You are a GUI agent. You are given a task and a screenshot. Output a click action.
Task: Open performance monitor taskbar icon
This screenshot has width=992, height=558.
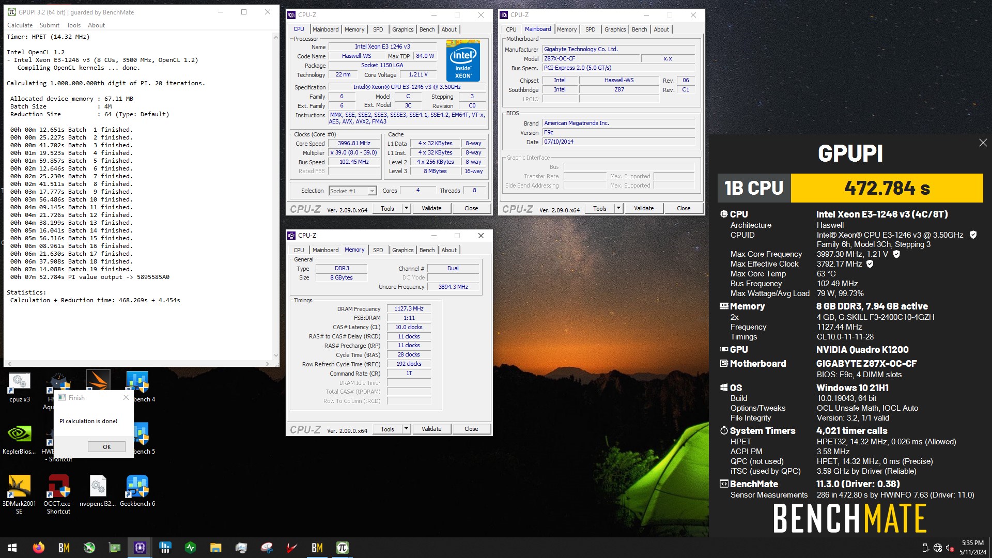241,548
